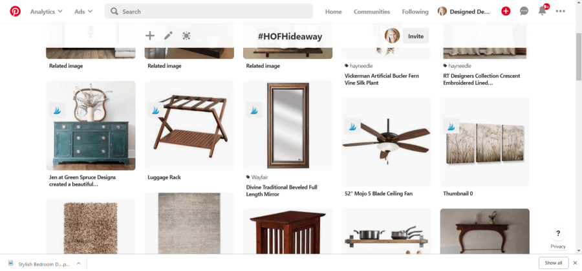Open the Communities tab
The height and width of the screenshot is (271, 582).
coord(372,12)
